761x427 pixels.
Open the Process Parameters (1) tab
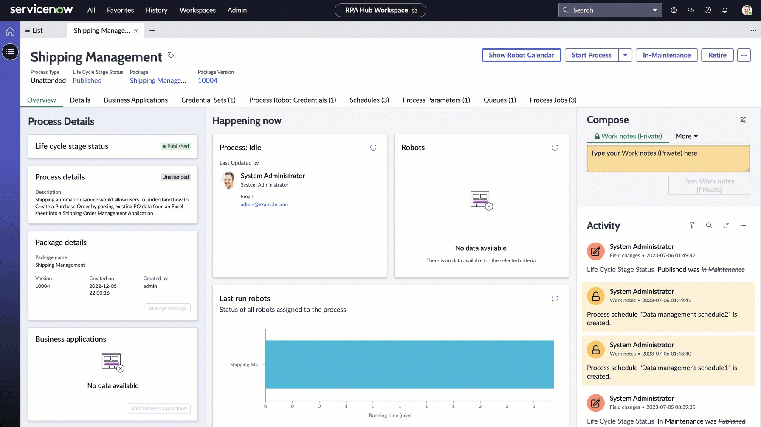tap(436, 100)
